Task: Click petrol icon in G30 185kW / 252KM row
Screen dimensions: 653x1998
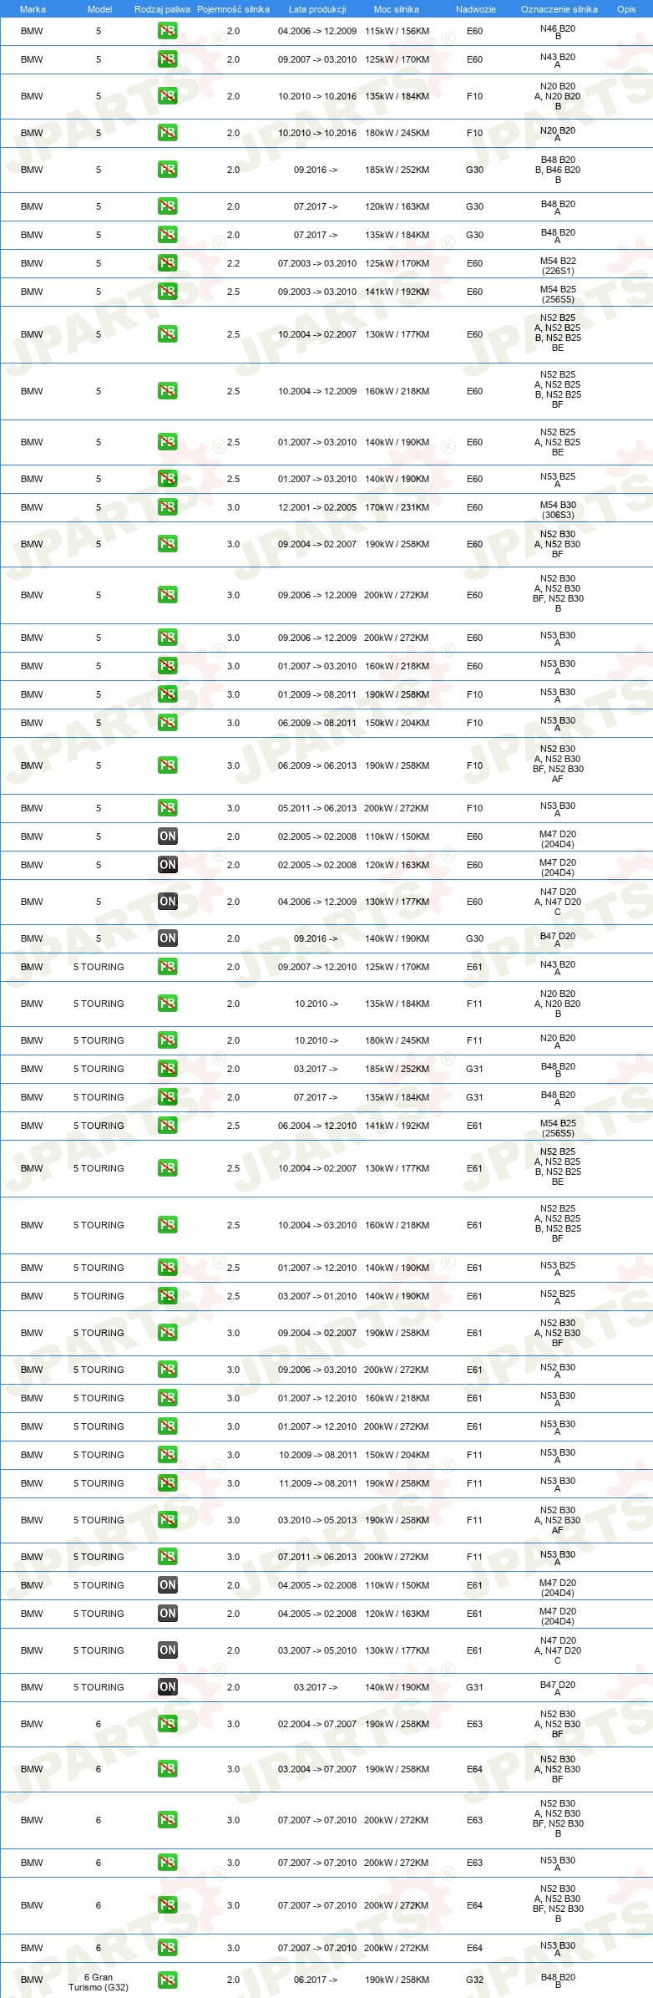Action: [168, 170]
